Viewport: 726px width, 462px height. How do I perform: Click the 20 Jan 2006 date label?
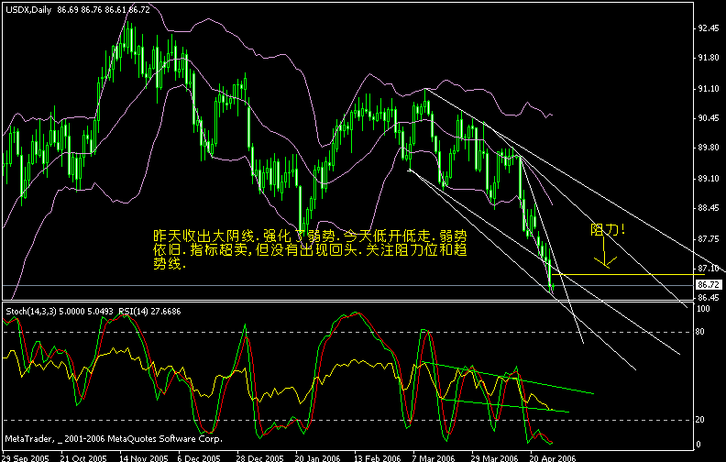317,457
